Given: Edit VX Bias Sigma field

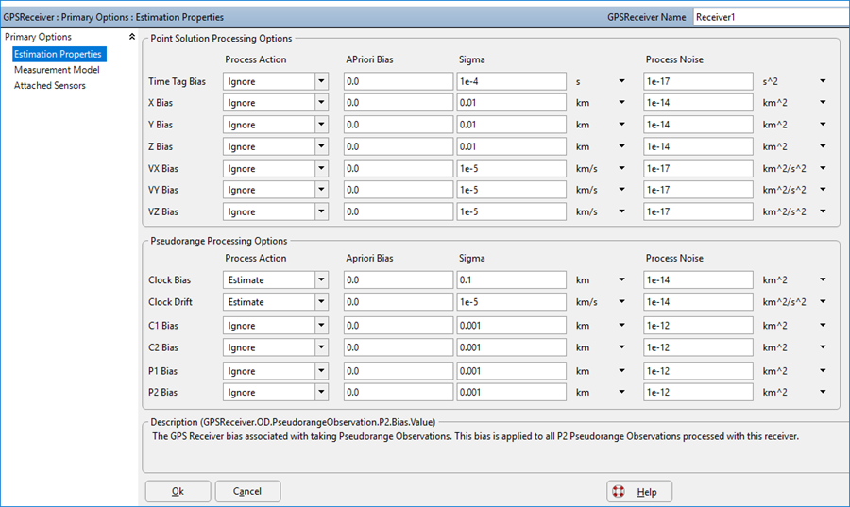Looking at the screenshot, I should (x=512, y=168).
